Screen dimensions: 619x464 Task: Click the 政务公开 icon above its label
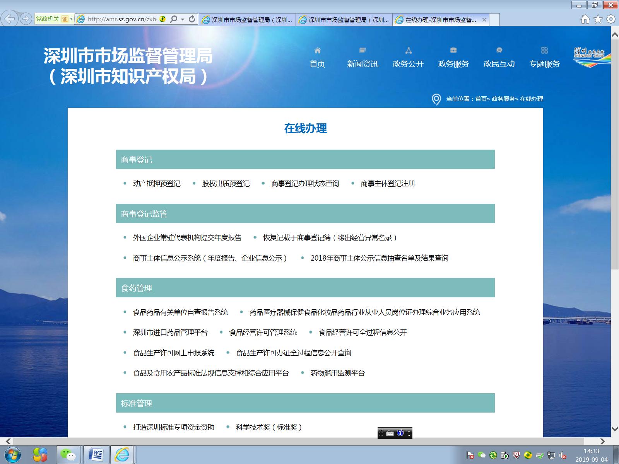(x=408, y=50)
